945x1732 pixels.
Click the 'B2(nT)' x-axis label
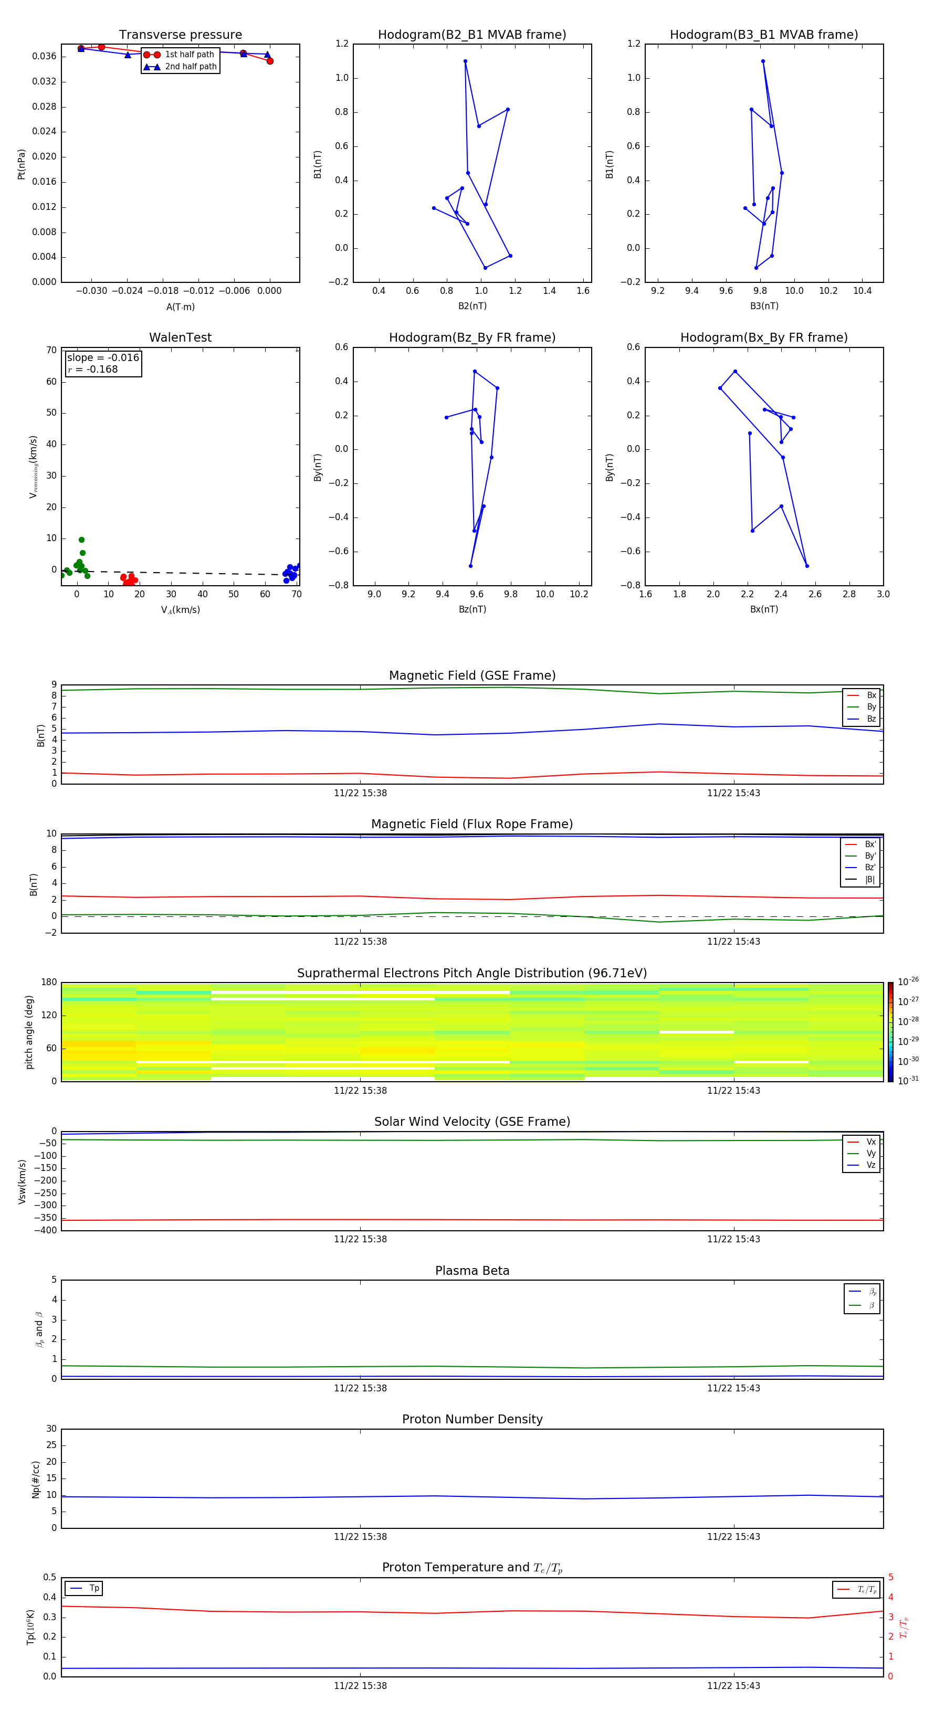click(472, 306)
